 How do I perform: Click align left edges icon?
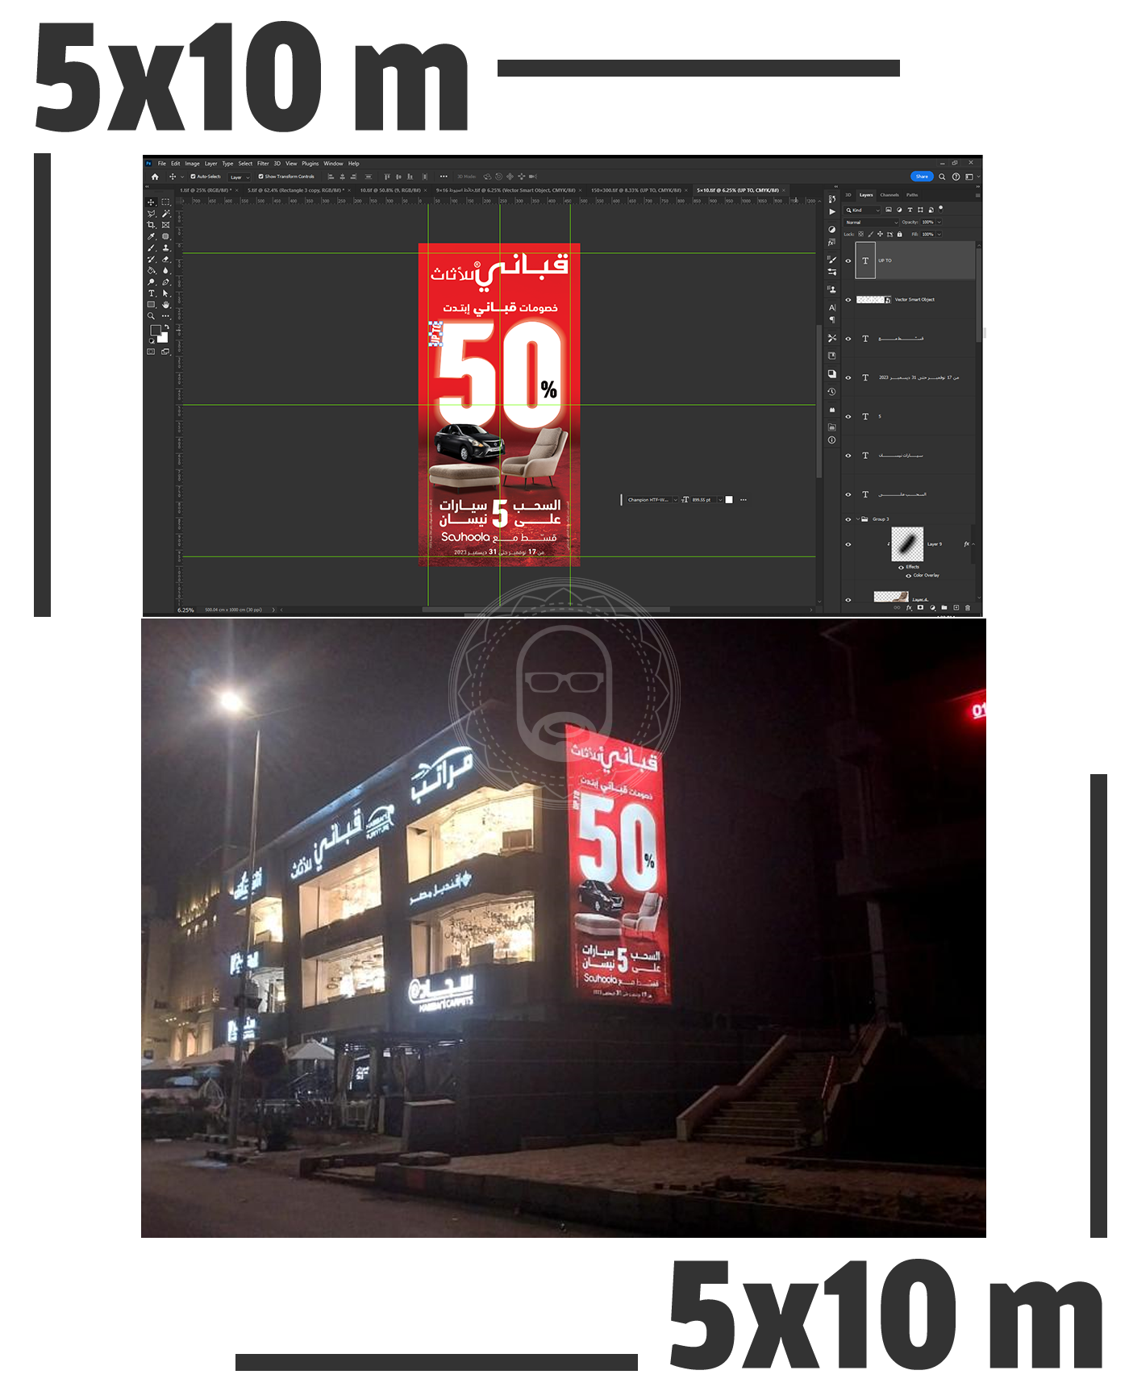click(x=331, y=177)
